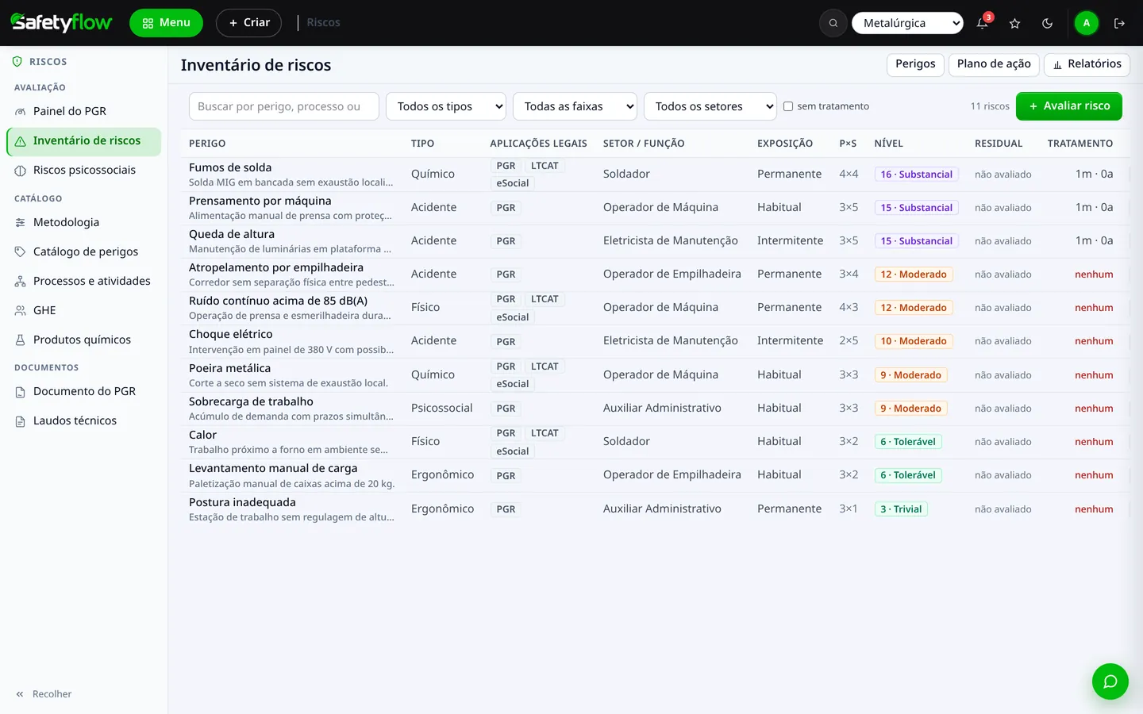Click the Riscos psicossociais icon

[21, 171]
